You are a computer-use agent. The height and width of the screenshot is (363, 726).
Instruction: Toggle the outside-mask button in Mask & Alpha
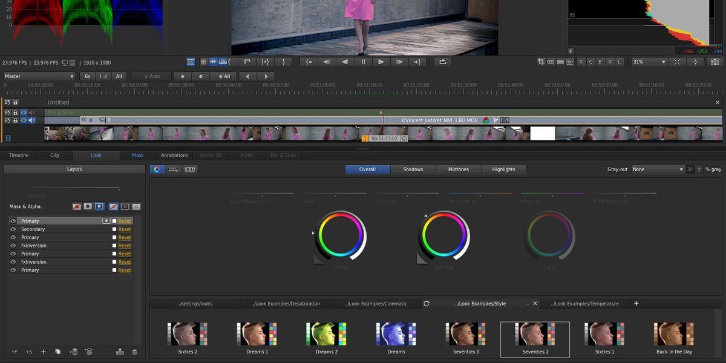coord(99,206)
